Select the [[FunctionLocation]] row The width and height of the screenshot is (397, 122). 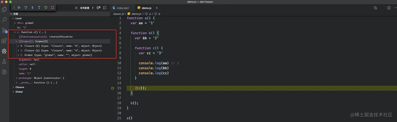point(60,37)
